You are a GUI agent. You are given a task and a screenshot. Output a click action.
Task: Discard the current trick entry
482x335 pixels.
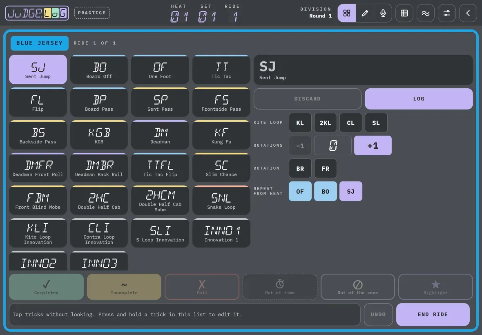click(308, 98)
